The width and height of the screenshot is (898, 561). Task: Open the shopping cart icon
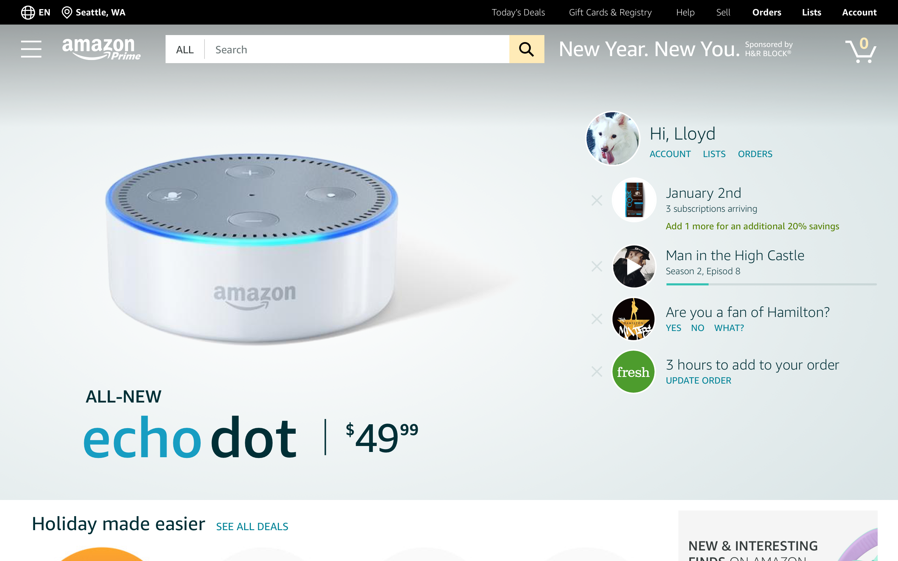[860, 50]
